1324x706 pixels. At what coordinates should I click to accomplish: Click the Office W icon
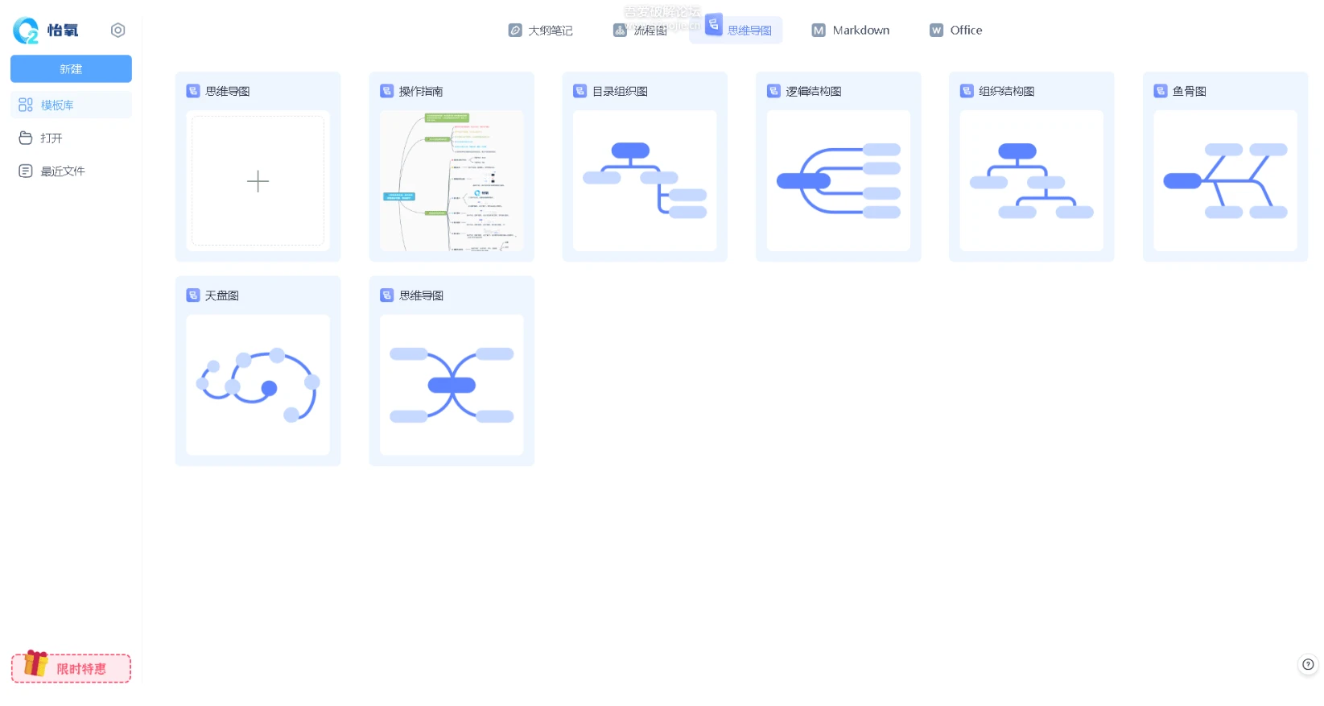pos(936,30)
